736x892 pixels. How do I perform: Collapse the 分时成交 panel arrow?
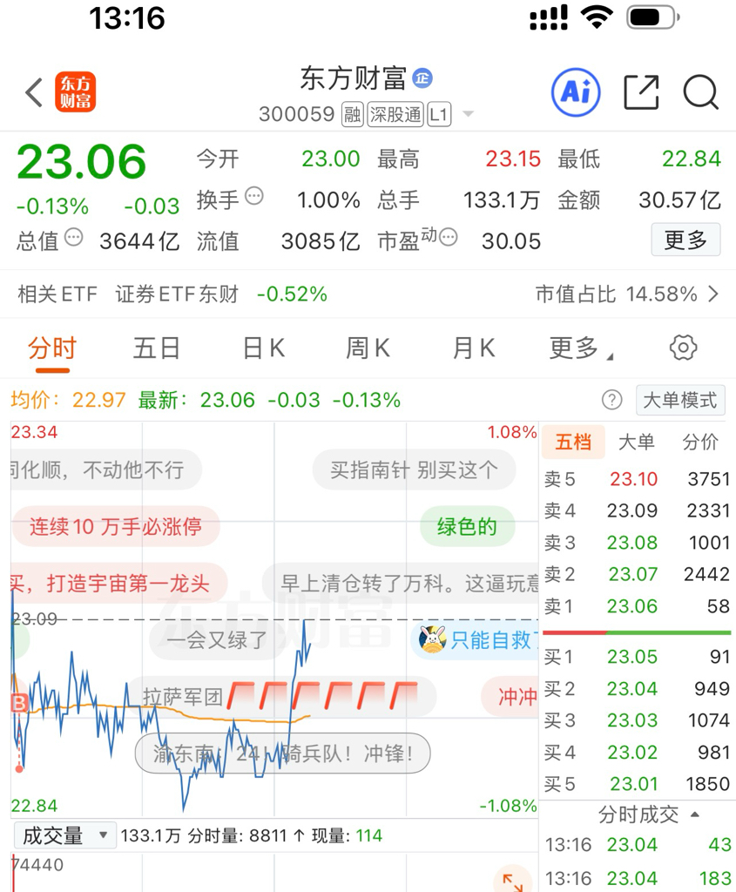(694, 814)
